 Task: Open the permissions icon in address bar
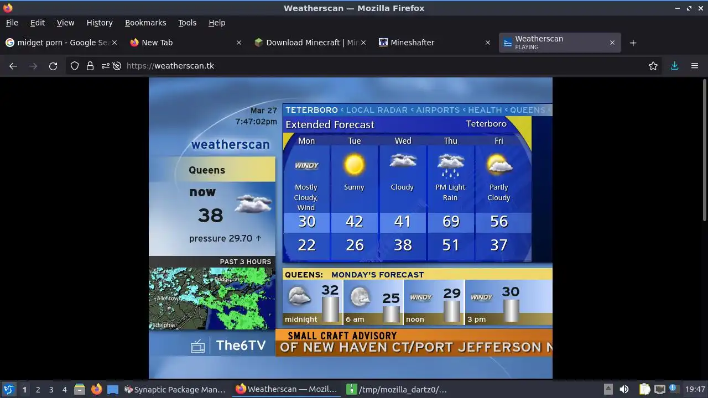pos(106,66)
